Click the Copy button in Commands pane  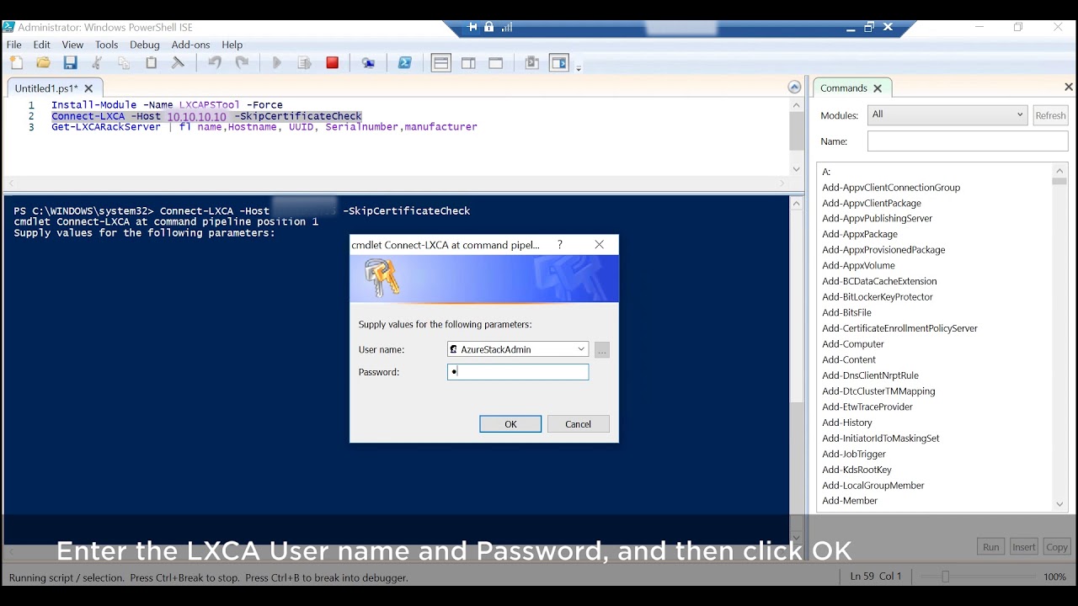[x=1057, y=547]
